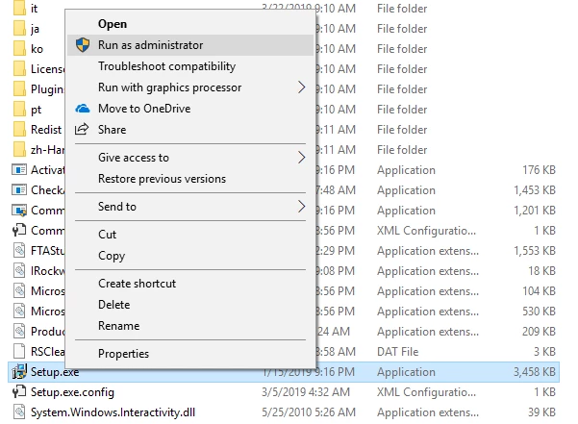
Task: Choose Run as administrator
Action: point(190,45)
